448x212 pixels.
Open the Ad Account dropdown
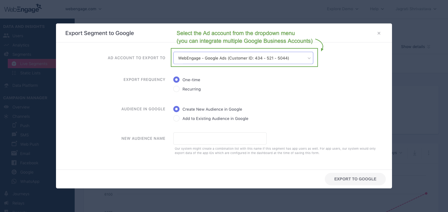coord(243,58)
